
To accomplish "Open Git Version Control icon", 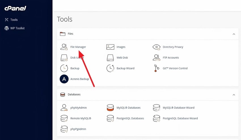I will (157, 68).
